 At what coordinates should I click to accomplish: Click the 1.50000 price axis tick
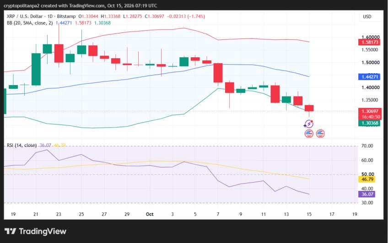(370, 62)
